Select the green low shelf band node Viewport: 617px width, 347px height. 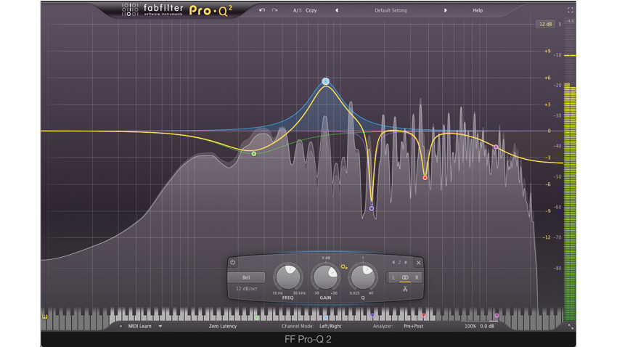coord(254,154)
